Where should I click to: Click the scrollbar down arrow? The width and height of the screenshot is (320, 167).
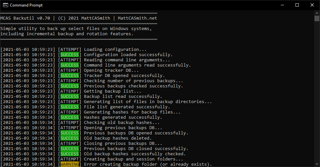(317, 164)
